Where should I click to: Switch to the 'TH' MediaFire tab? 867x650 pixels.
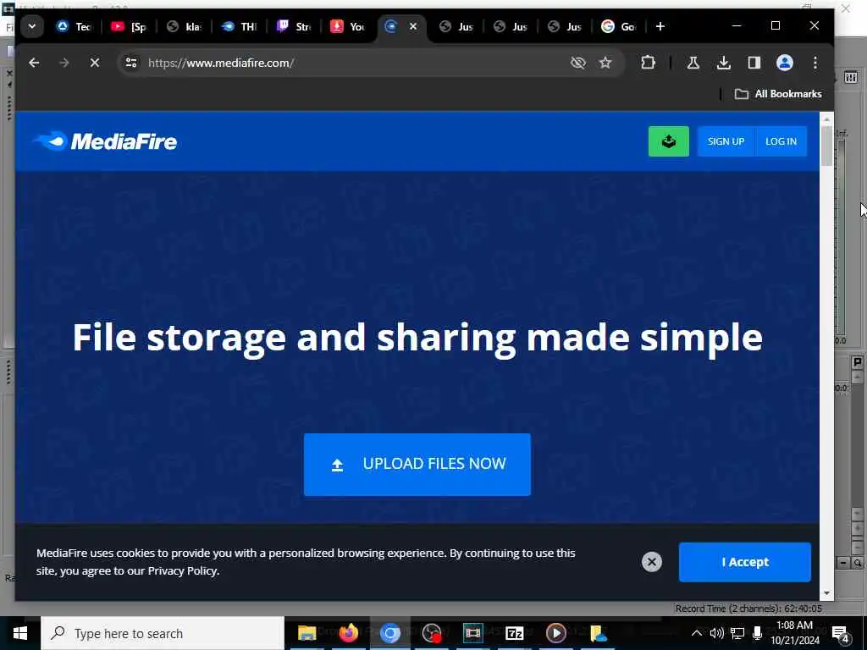tap(239, 26)
